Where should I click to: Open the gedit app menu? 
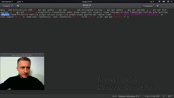click(x=20, y=2)
